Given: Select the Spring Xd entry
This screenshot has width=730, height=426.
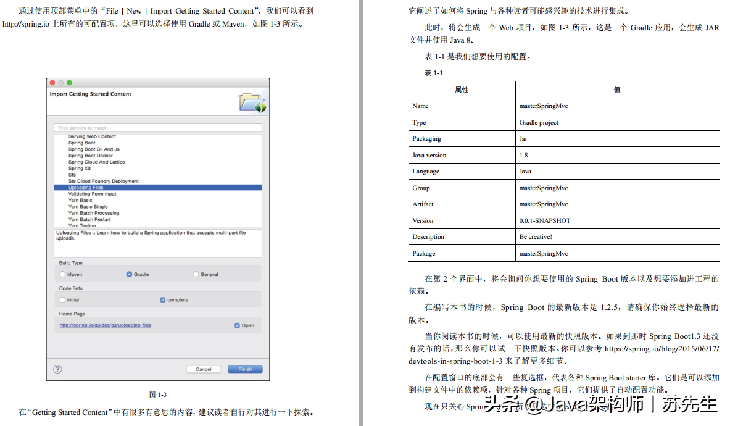Looking at the screenshot, I should click(x=80, y=169).
